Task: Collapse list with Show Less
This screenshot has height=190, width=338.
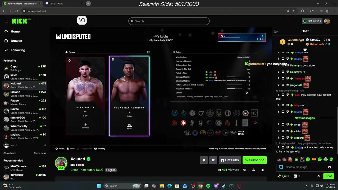Action: (40, 153)
